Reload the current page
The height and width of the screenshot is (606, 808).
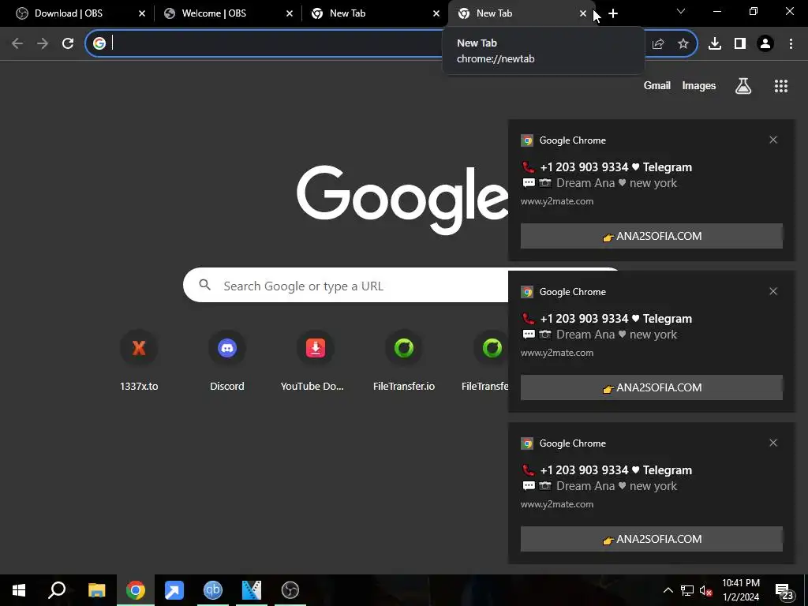(68, 44)
